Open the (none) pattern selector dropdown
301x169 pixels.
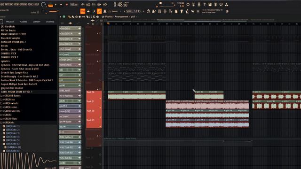pos(115,11)
